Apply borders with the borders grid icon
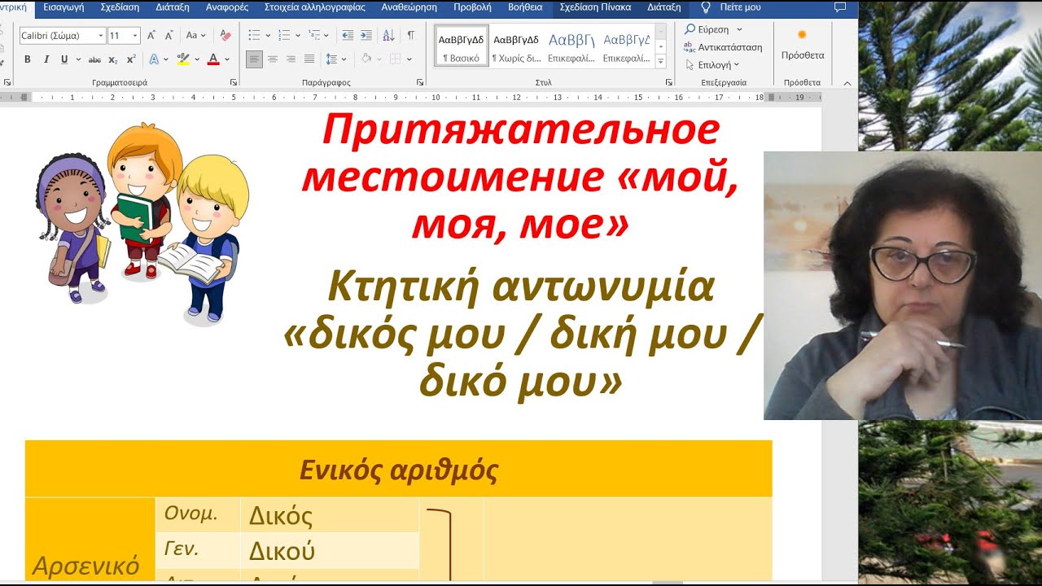 (395, 59)
